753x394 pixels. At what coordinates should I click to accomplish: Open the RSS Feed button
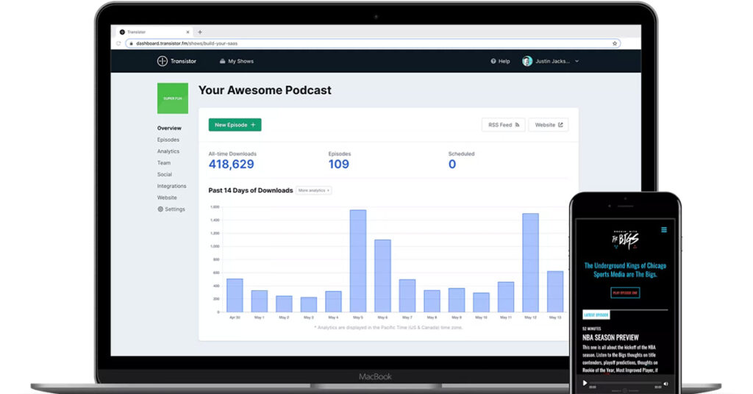[504, 125]
